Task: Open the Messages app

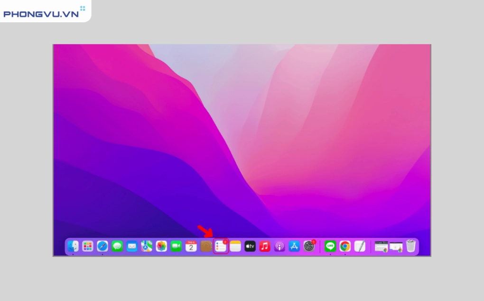Action: (x=117, y=246)
